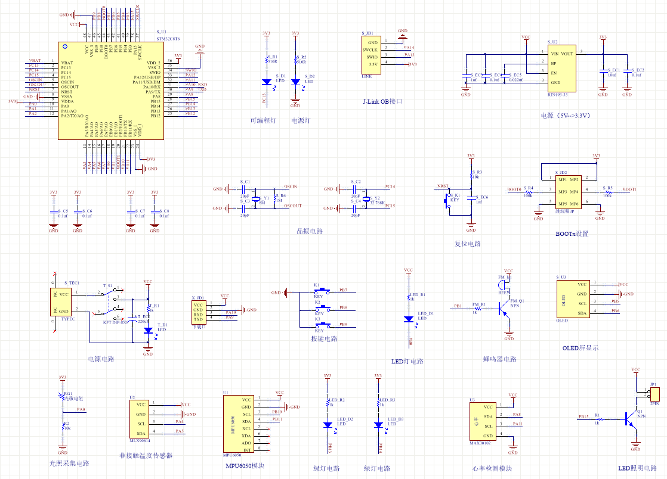Select the K1 push button on PB7
This screenshot has width=667, height=479.
[322, 291]
